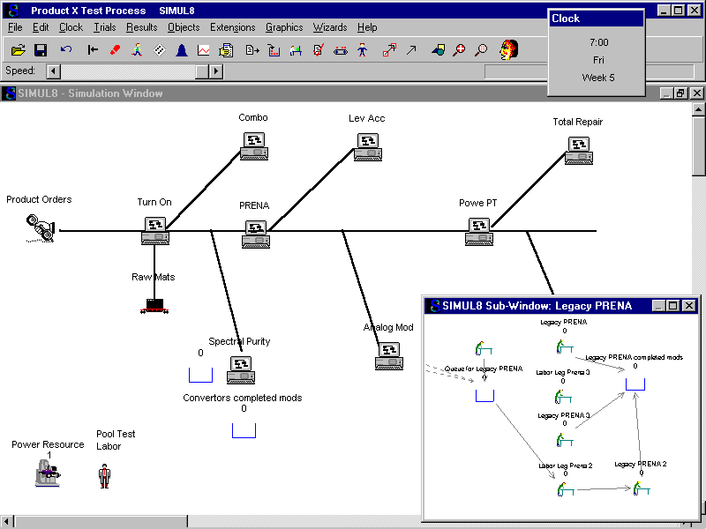The image size is (706, 529).
Task: Click the Speed slider thumb
Action: click(x=202, y=71)
